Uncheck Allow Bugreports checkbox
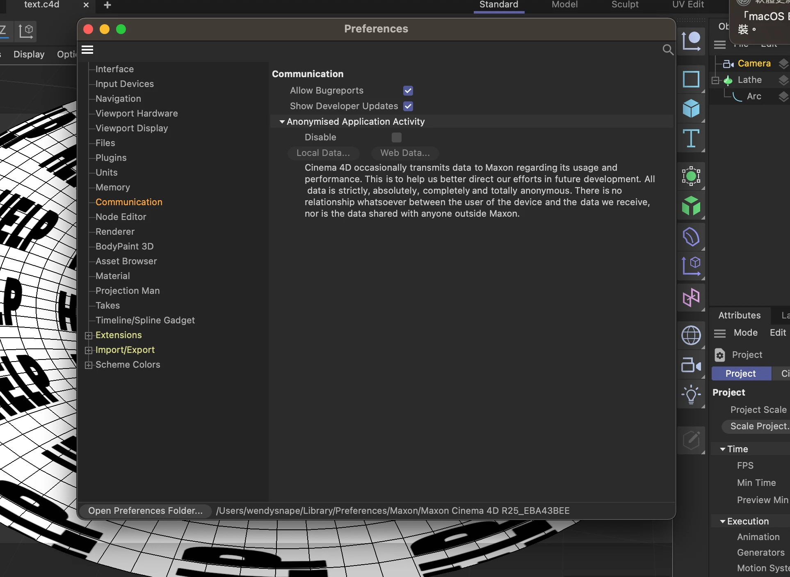This screenshot has width=790, height=577. pyautogui.click(x=408, y=91)
